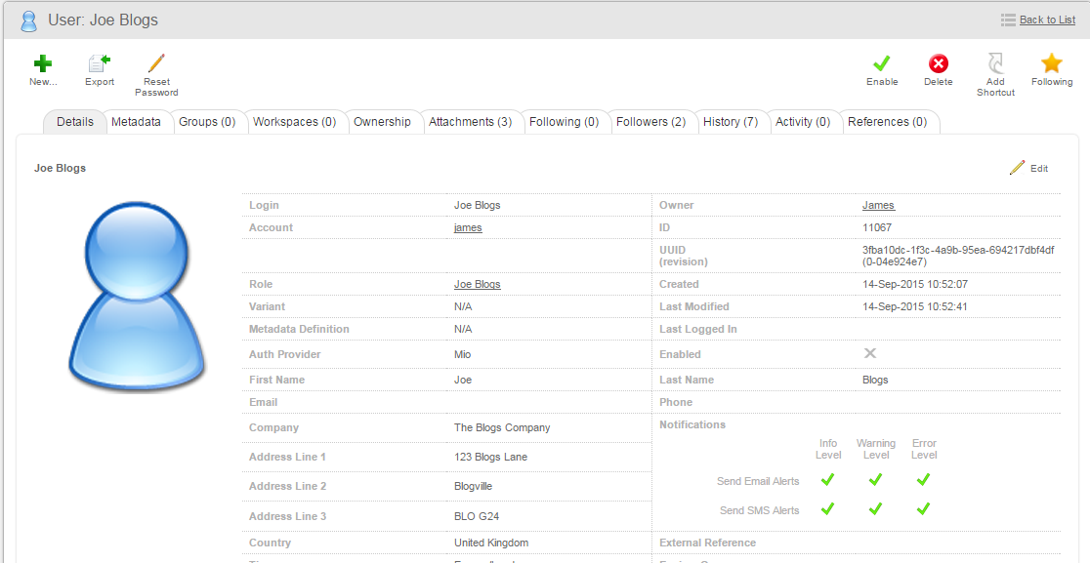Click the green New plus icon
The width and height of the screenshot is (1090, 563).
point(43,64)
